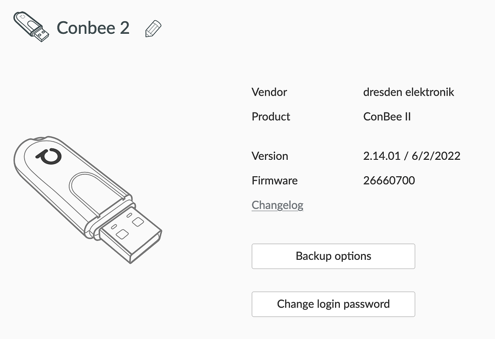Select the firmware number 26660700
495x339 pixels.
(389, 181)
